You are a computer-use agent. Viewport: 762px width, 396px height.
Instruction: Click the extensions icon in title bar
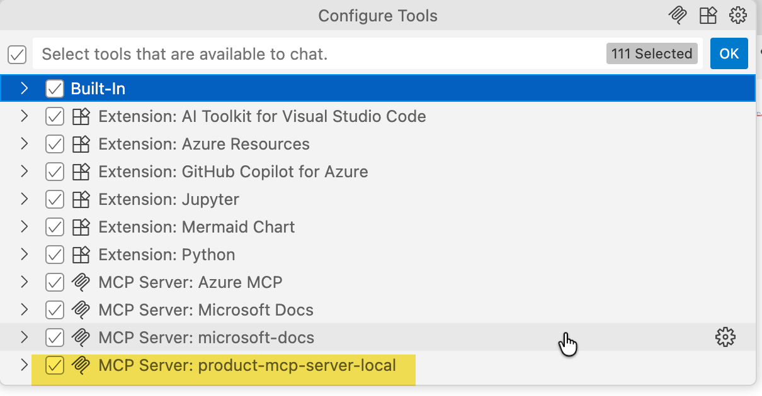(x=708, y=15)
